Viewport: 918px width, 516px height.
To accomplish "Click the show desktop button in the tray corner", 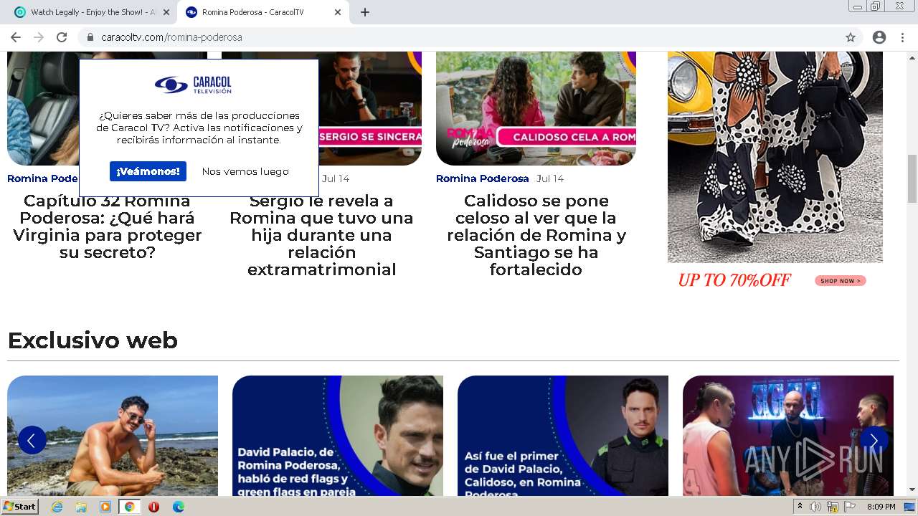I will pos(910,507).
